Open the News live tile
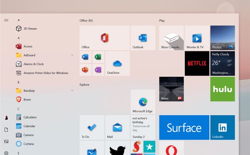This screenshot has height=155, width=250. [171, 89]
